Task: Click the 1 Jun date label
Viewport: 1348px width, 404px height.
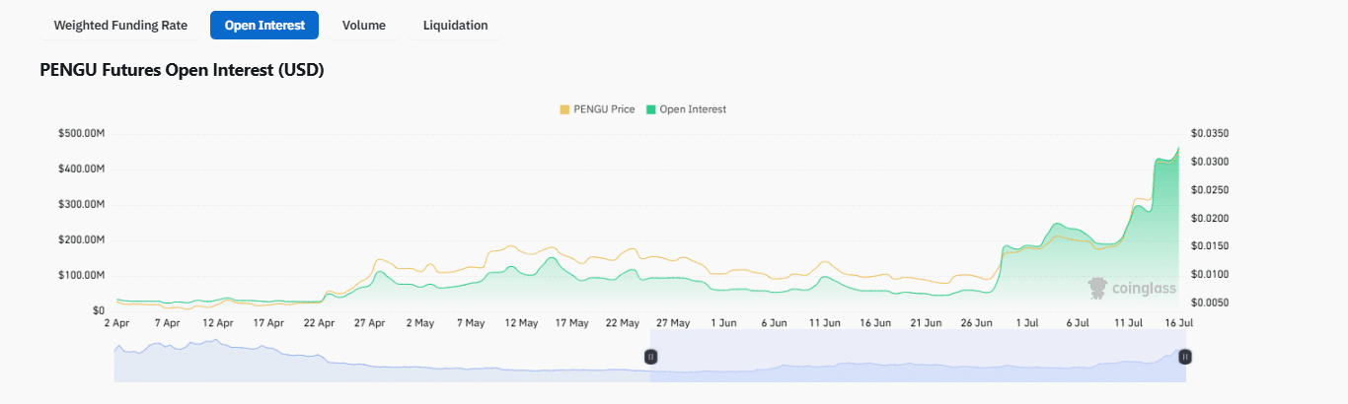Action: tap(723, 323)
